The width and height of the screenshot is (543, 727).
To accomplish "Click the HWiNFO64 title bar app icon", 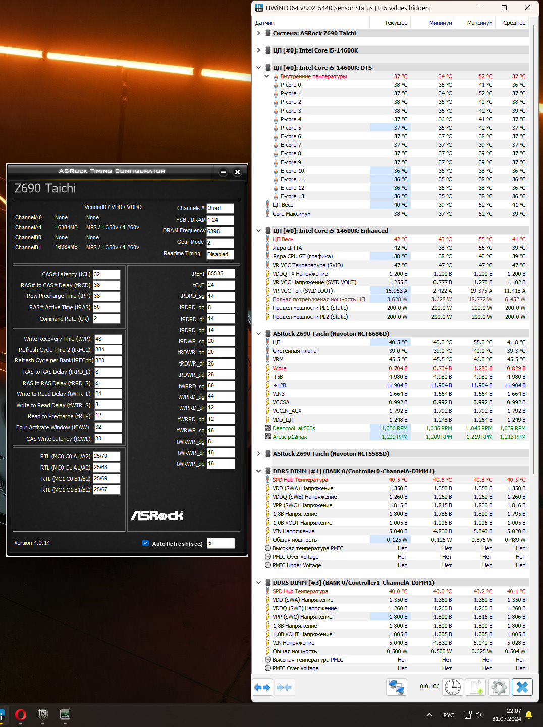I will click(x=259, y=8).
